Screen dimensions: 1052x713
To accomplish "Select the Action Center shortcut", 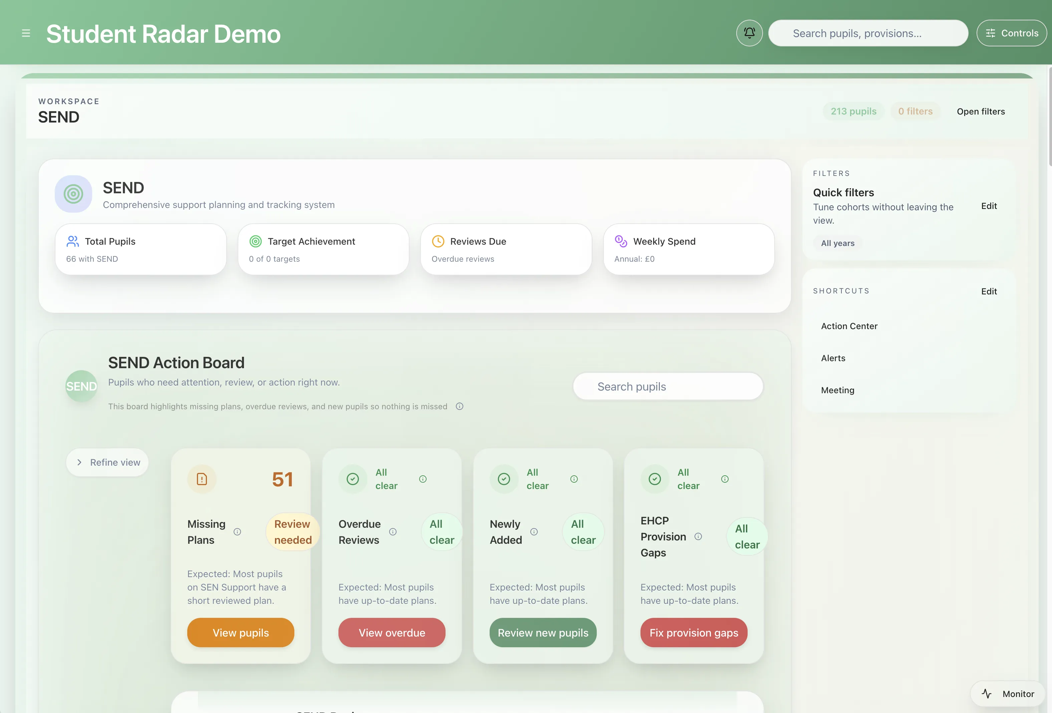I will pos(849,326).
